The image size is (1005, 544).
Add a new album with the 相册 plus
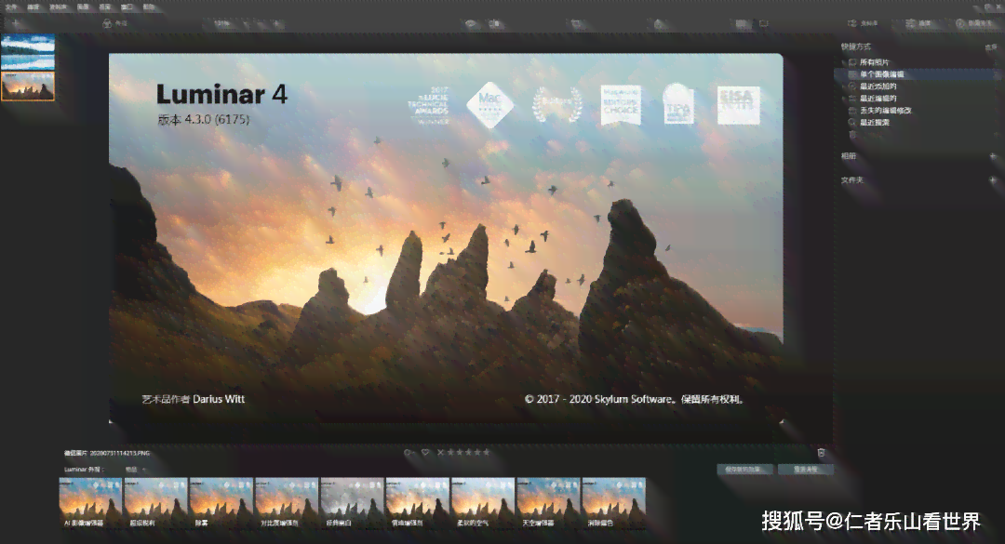pyautogui.click(x=993, y=156)
